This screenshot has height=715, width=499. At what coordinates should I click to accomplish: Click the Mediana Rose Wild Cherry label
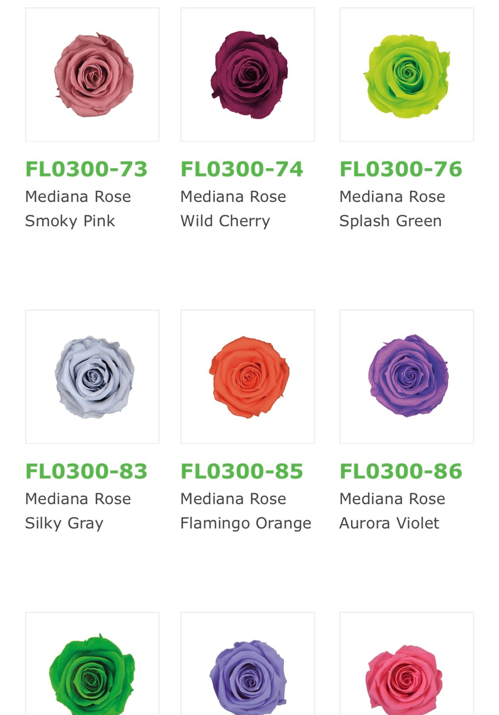click(x=233, y=209)
